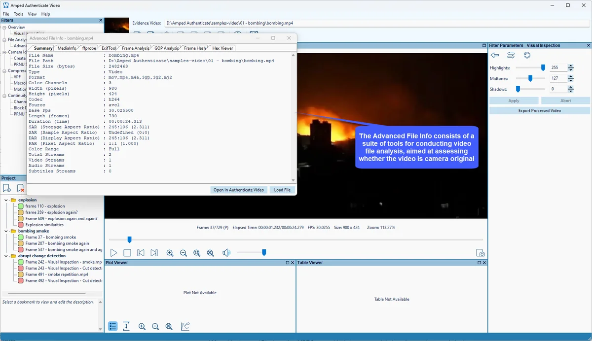The width and height of the screenshot is (592, 341).
Task: Click the Midtones slider handle
Action: pos(530,78)
